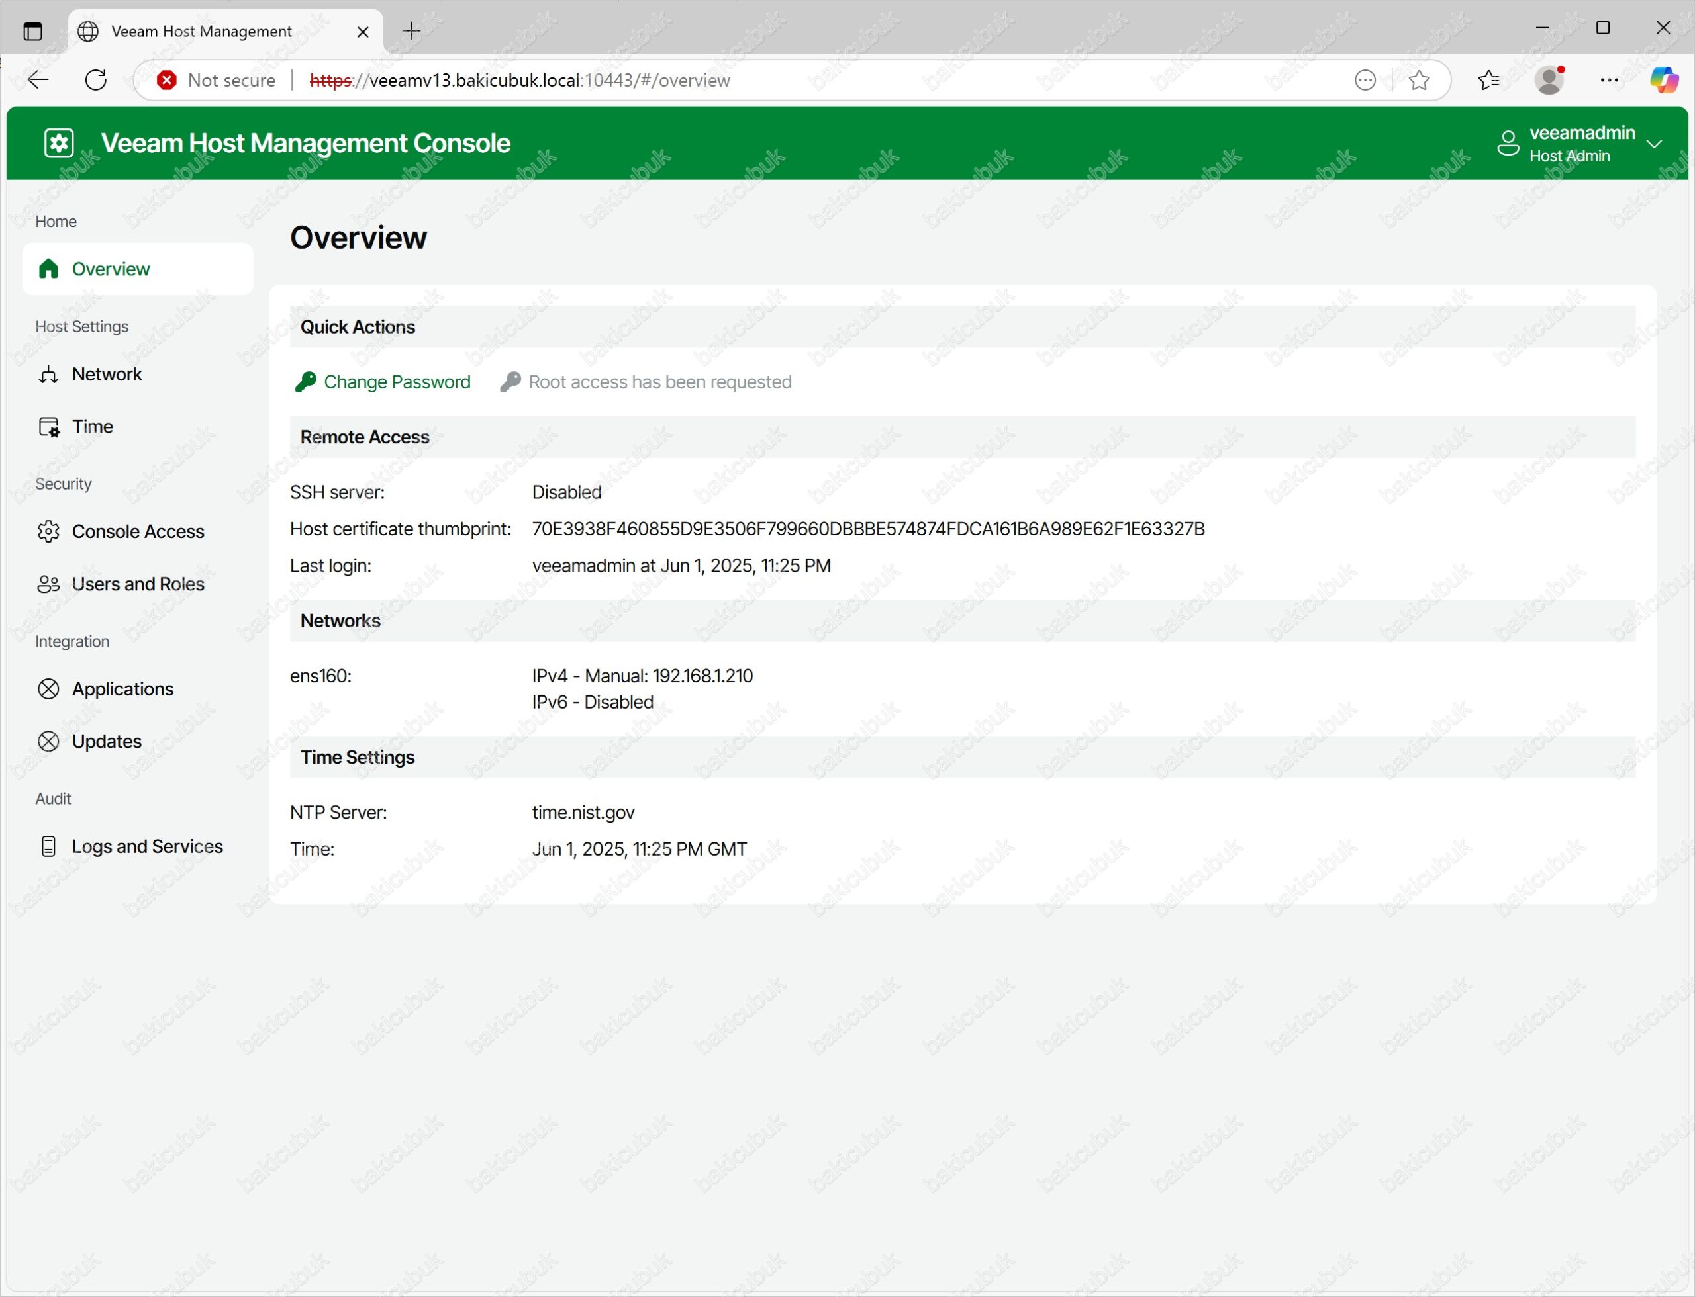This screenshot has width=1695, height=1297.
Task: Click the Host Admin role text
Action: point(1569,156)
